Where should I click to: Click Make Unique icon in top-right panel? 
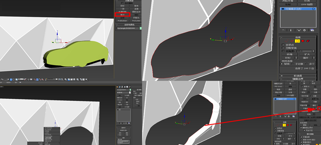tap(299, 30)
